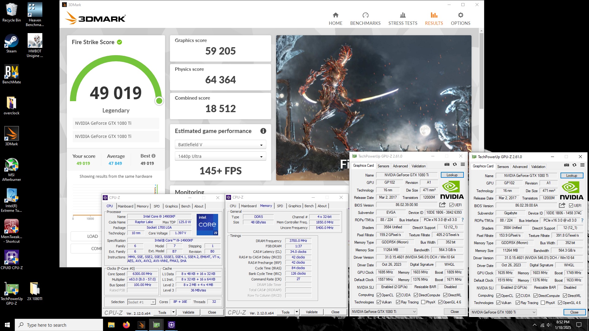Expand the 1440p Ultra resolution dropdown

(220, 156)
